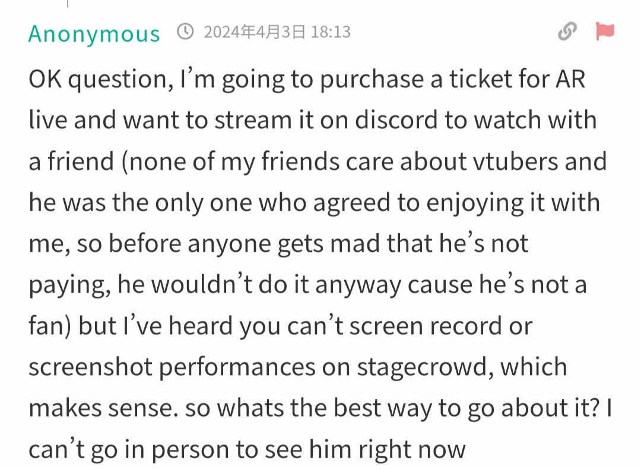Screen dimensions: 641x469
Task: Copy the post permalink via chain icon
Action: (567, 31)
